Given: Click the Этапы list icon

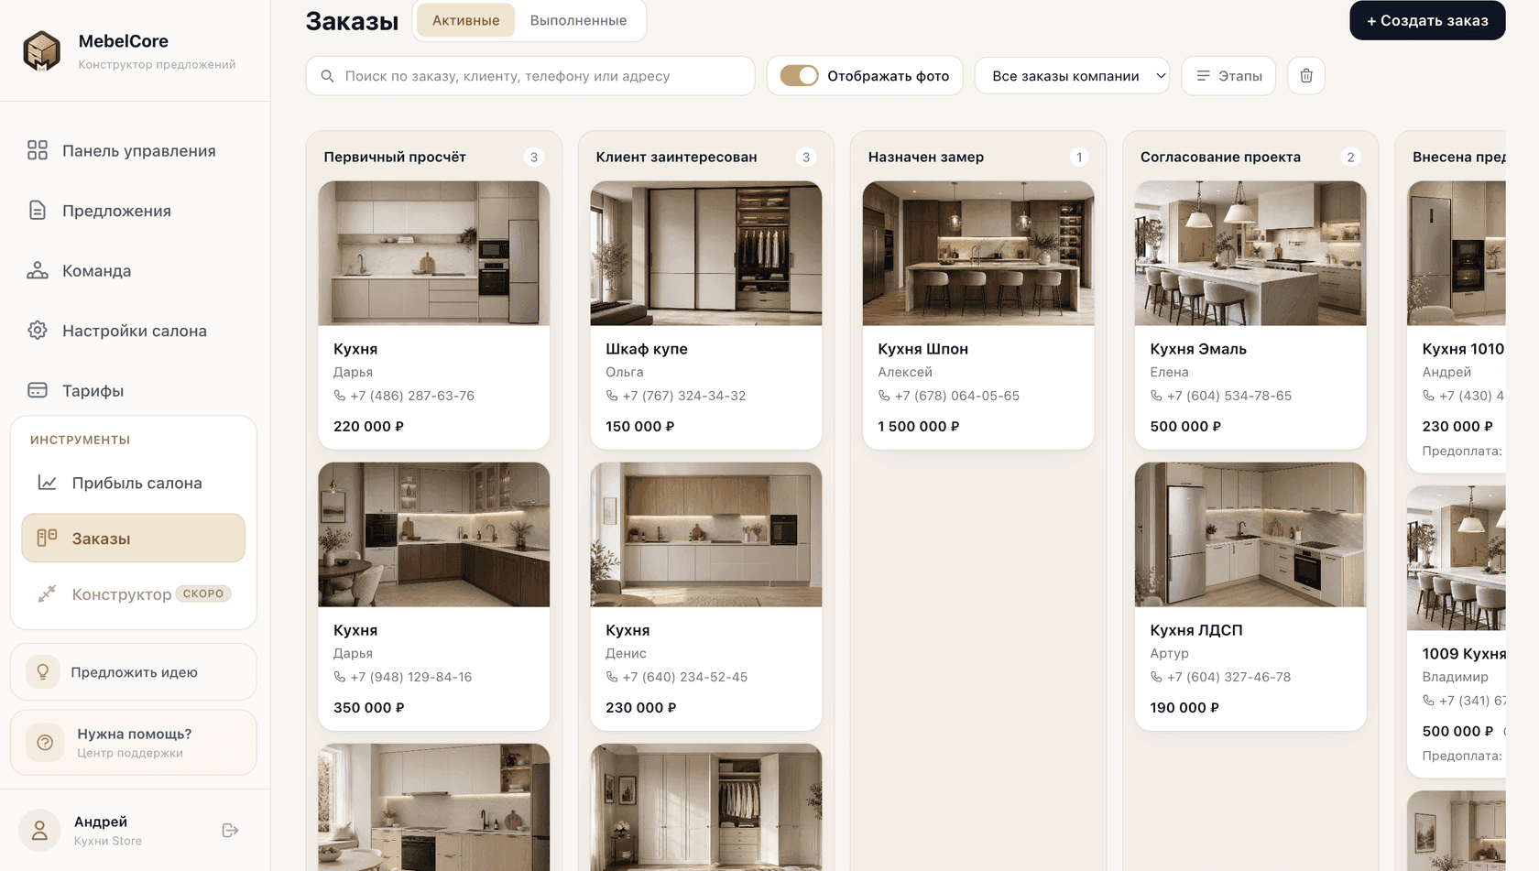Looking at the screenshot, I should (x=1204, y=76).
